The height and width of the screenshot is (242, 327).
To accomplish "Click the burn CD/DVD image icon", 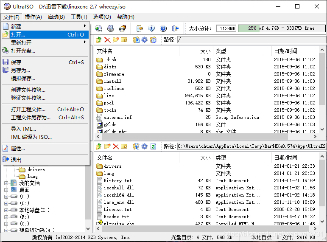I will coord(123,28).
